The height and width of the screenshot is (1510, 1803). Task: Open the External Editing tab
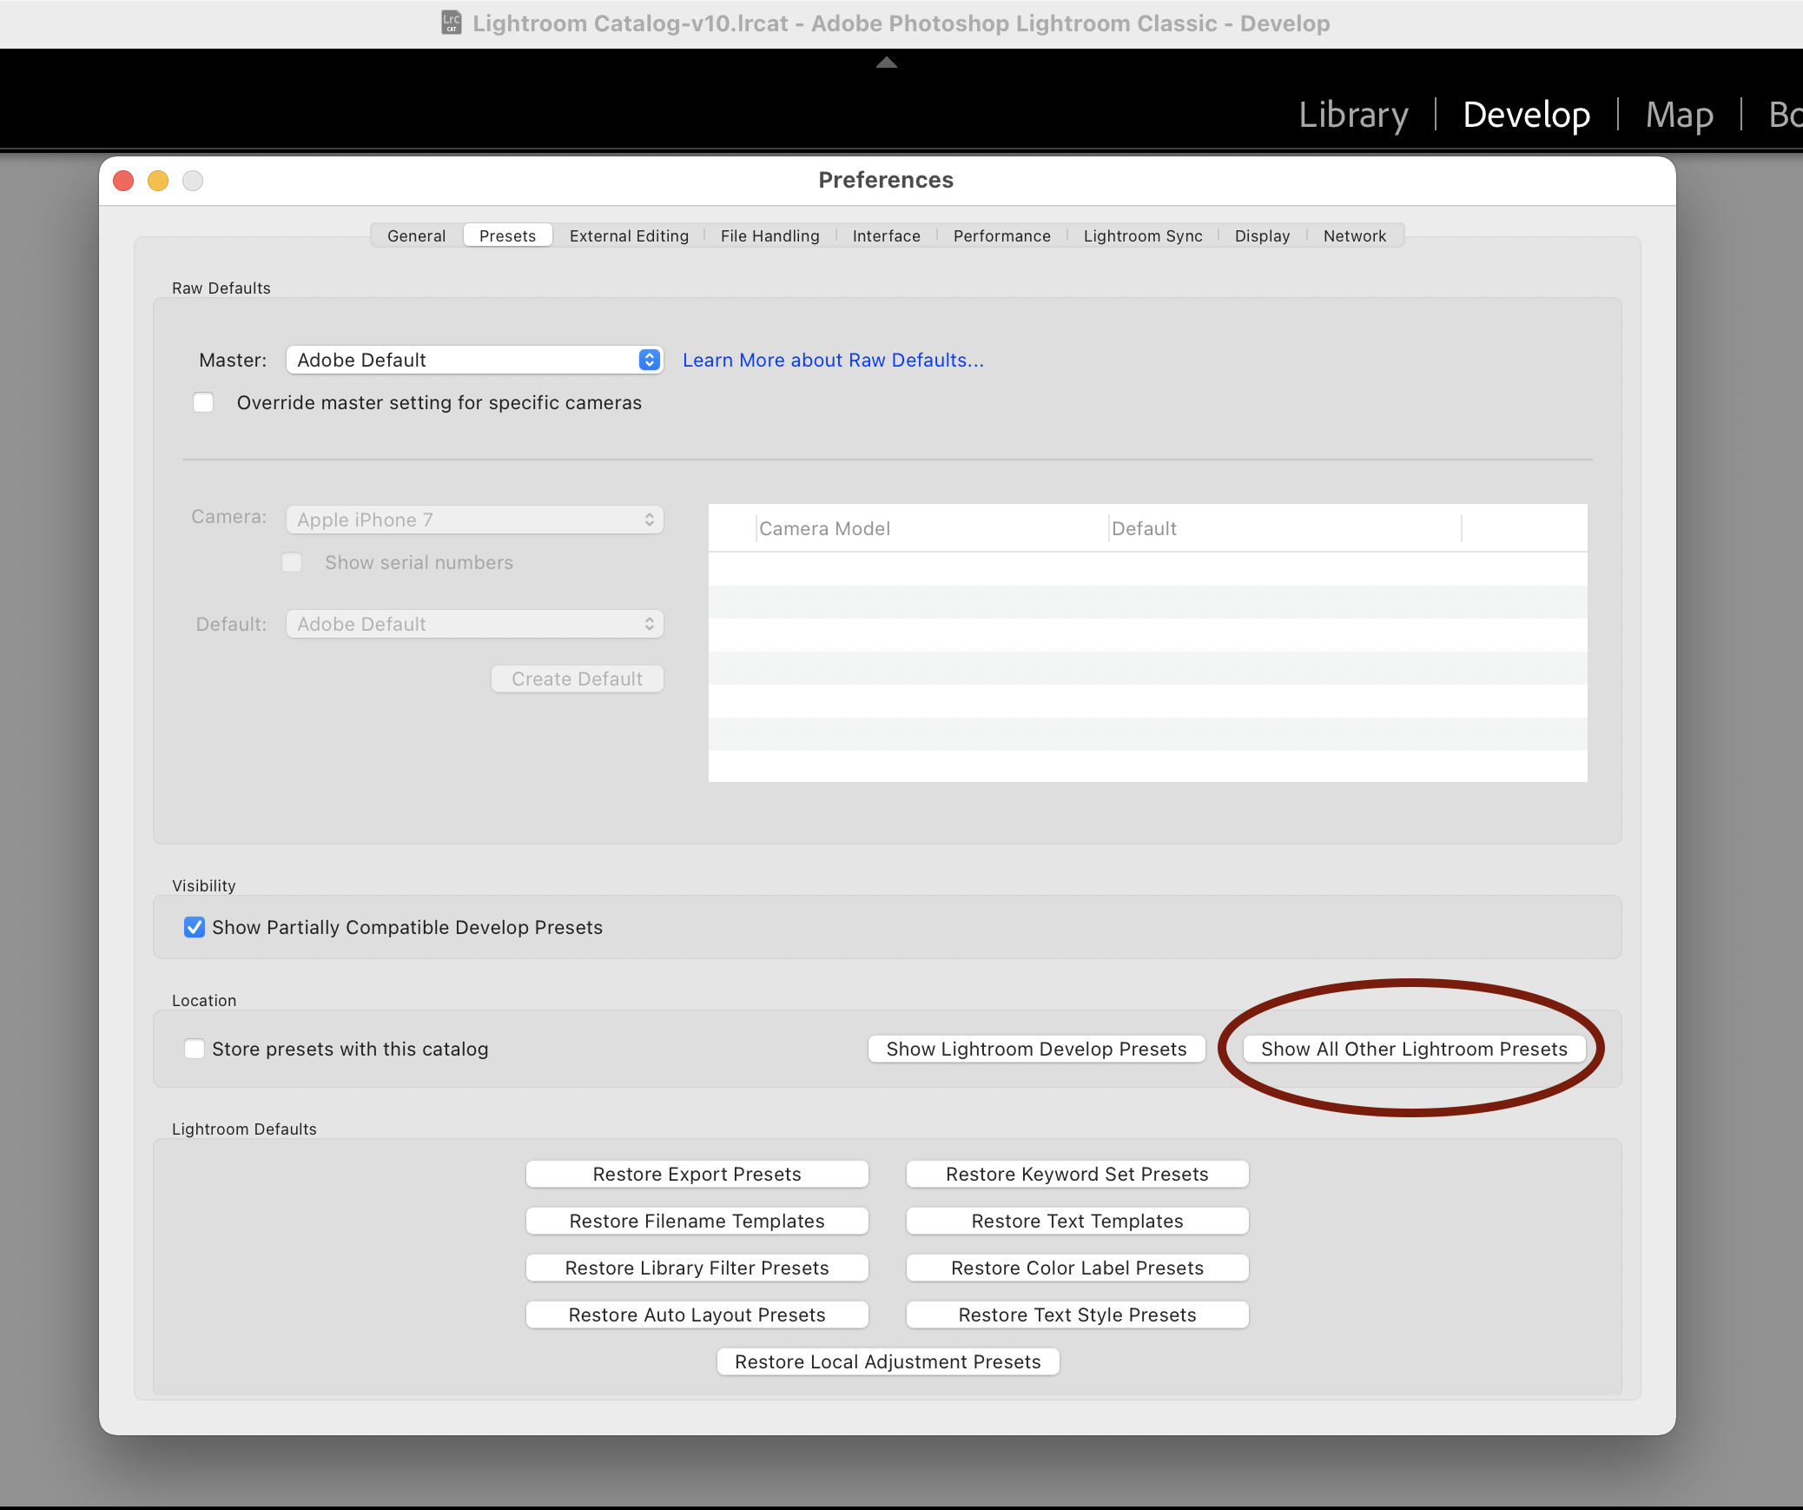pos(629,235)
